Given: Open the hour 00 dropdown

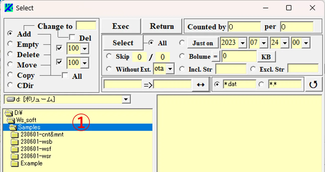Looking at the screenshot, I should click(x=306, y=43).
